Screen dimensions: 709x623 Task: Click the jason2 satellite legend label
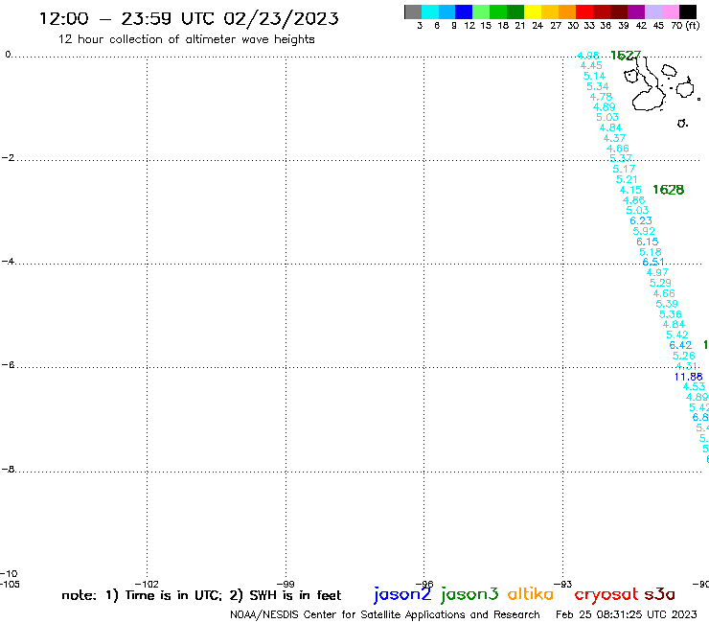pos(402,594)
